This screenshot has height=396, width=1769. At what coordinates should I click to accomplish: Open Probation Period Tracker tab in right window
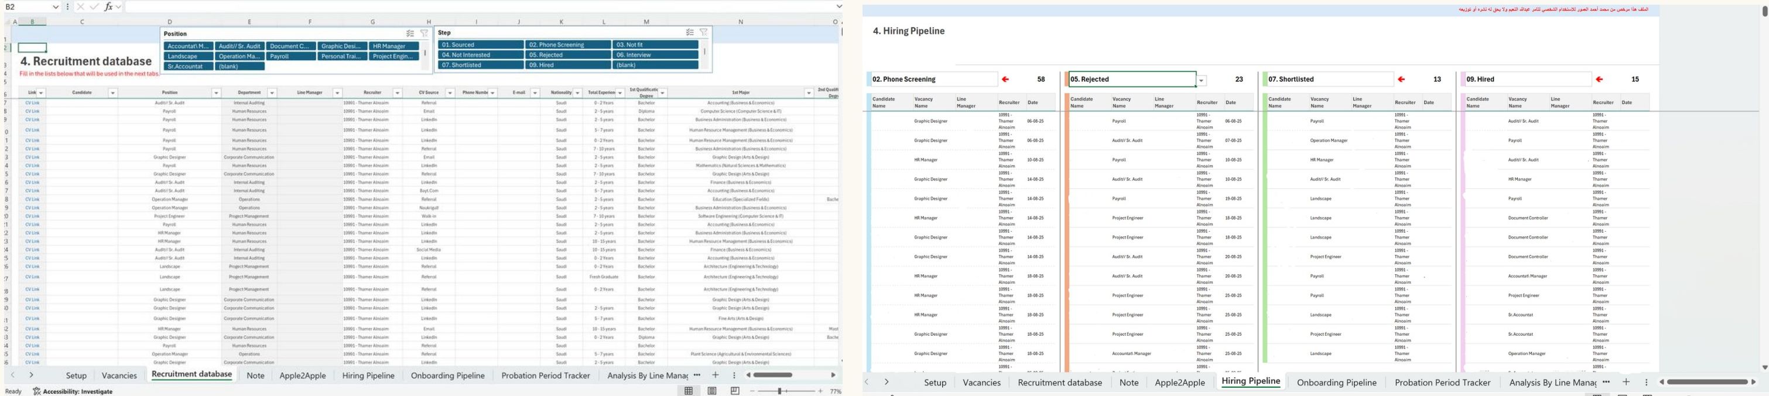coord(1442,383)
